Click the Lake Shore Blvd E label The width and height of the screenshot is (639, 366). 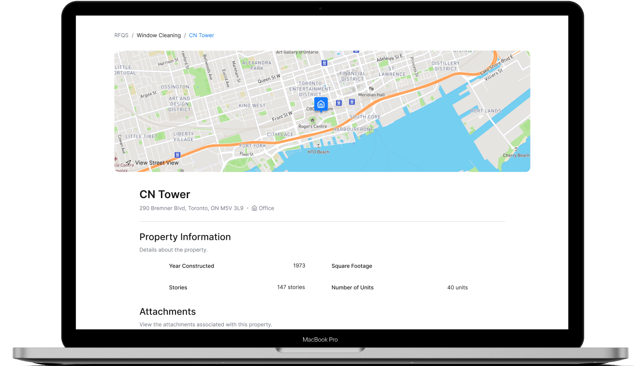pyautogui.click(x=497, y=64)
